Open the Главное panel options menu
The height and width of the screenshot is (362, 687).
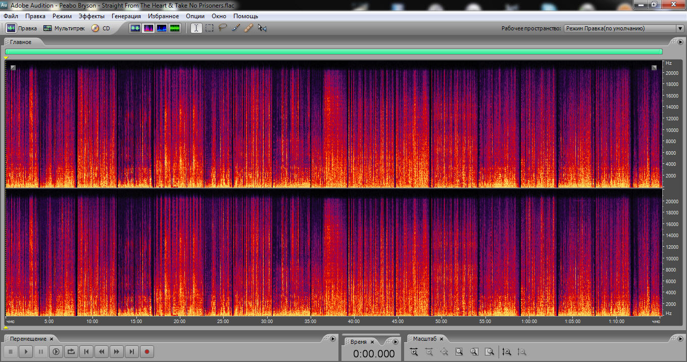tap(680, 42)
